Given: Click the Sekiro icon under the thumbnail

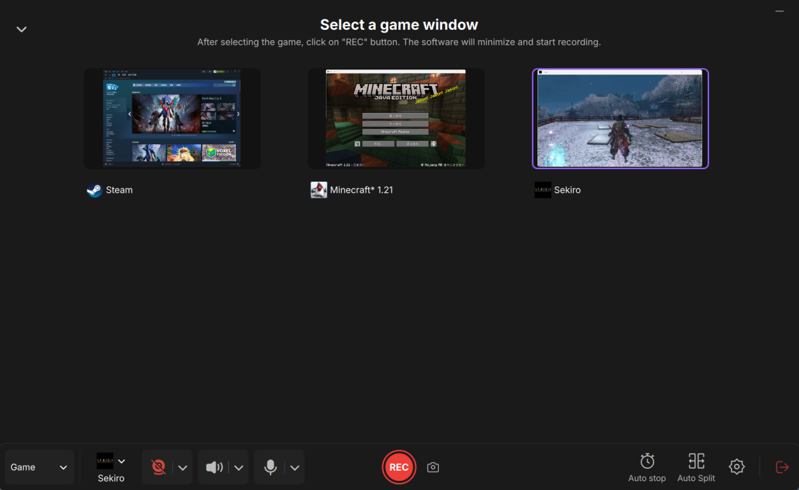Looking at the screenshot, I should point(542,190).
